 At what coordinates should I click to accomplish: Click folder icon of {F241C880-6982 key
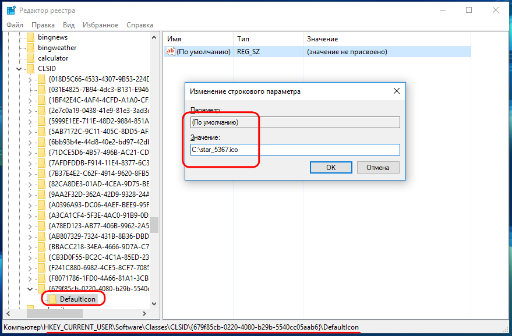point(41,268)
